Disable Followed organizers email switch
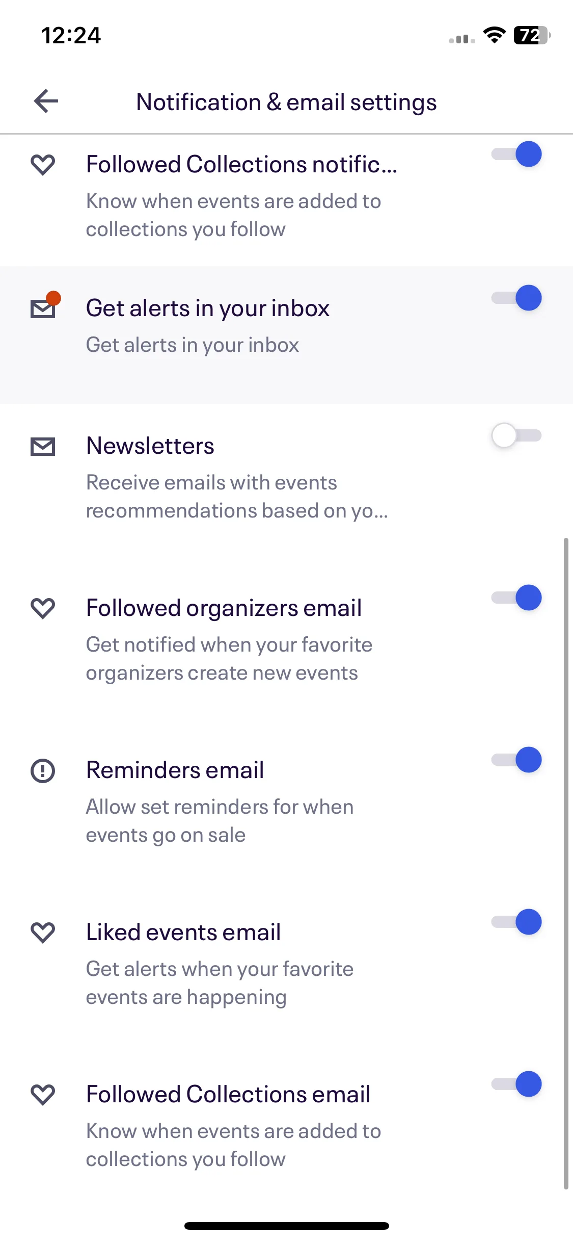This screenshot has height=1242, width=573. pyautogui.click(x=516, y=598)
